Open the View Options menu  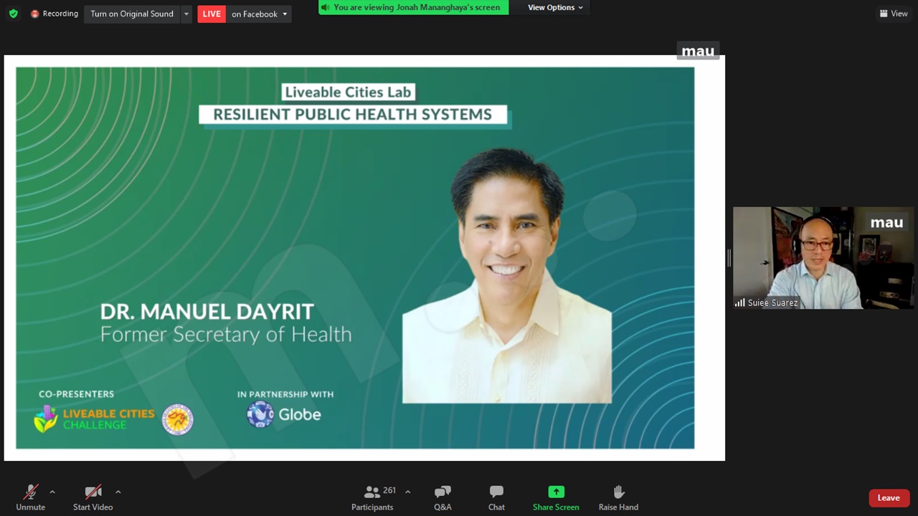coord(555,7)
